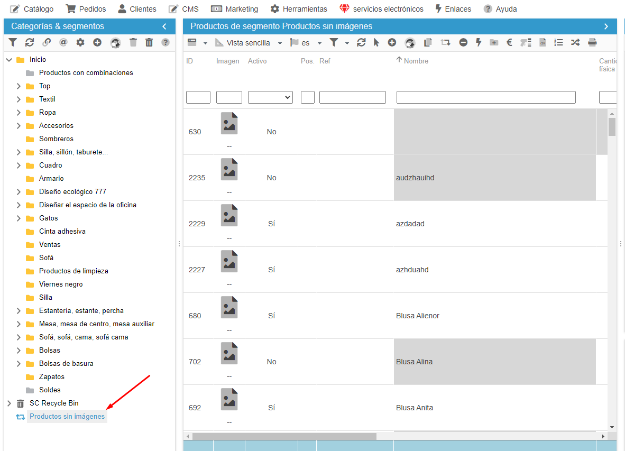Click the lightning bolt icon in products toolbar

click(479, 43)
